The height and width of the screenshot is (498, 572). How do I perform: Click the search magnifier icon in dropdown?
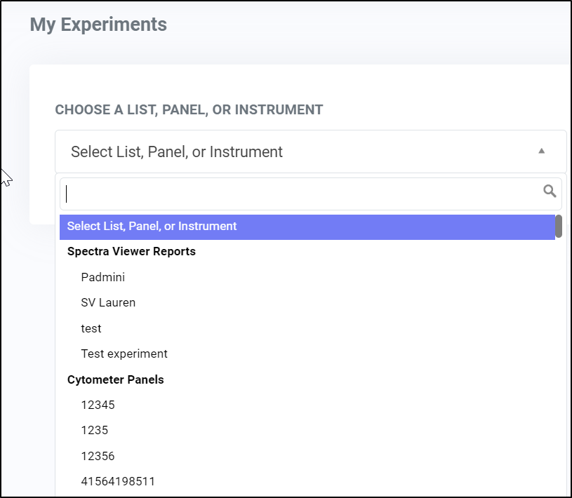click(550, 191)
